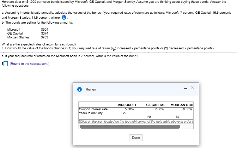This screenshot has height=148, width=237.
Task: Click 'Microsoft' in the selling amounts list
Action: click(x=14, y=30)
